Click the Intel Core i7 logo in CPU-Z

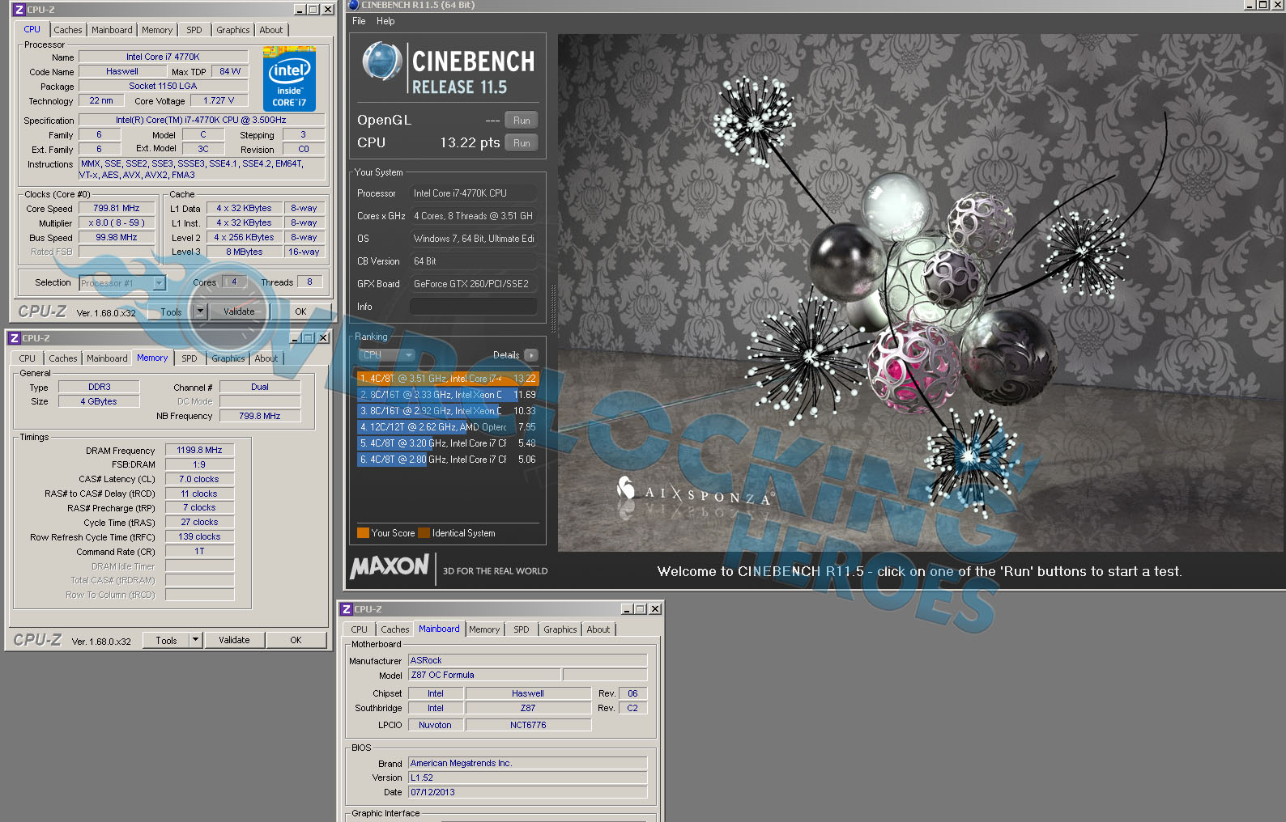(x=289, y=79)
